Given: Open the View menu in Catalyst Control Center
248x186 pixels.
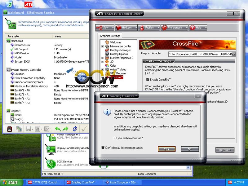Looking at the screenshot, I should click(x=105, y=28).
